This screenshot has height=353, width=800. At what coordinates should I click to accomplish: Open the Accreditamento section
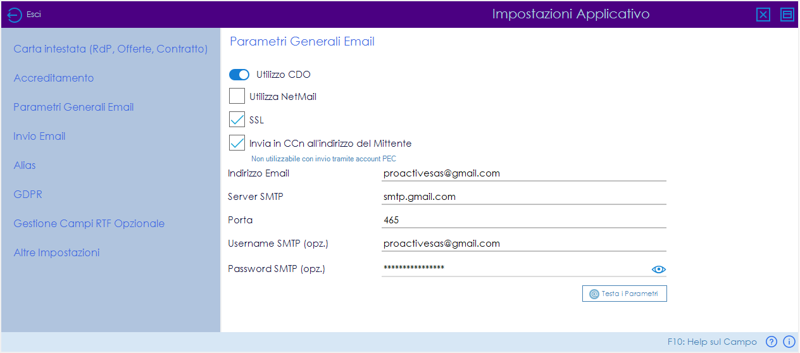(54, 78)
